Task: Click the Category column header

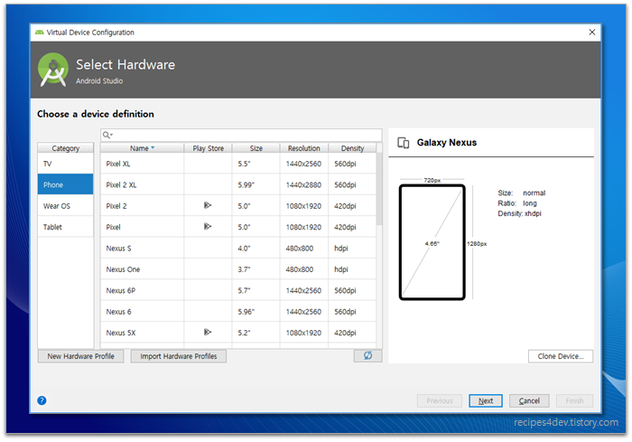Action: click(65, 148)
